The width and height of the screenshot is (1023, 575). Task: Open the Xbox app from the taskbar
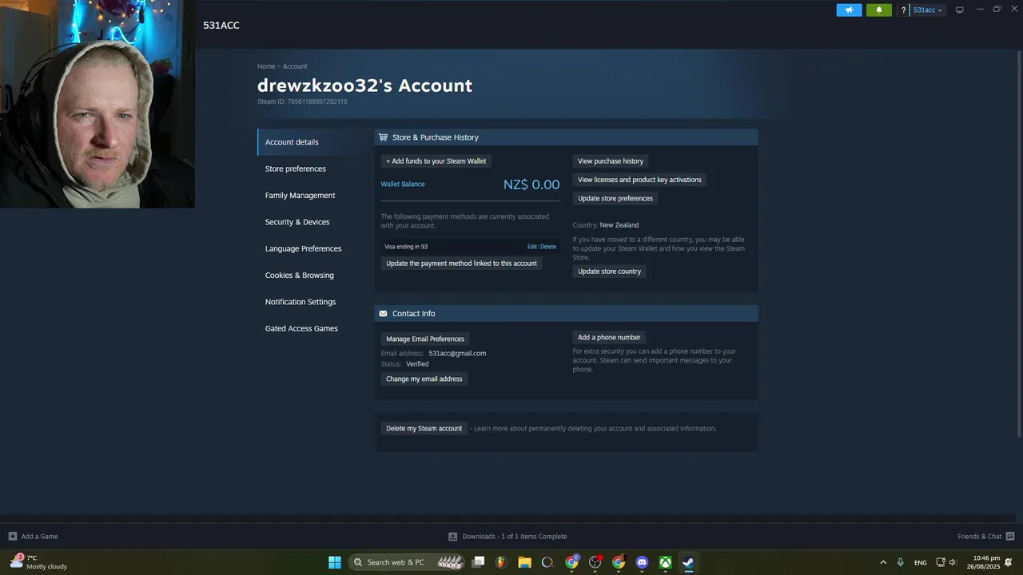[665, 562]
